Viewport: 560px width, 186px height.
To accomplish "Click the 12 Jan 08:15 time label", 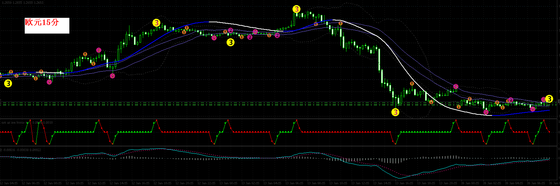I will tap(53, 183).
